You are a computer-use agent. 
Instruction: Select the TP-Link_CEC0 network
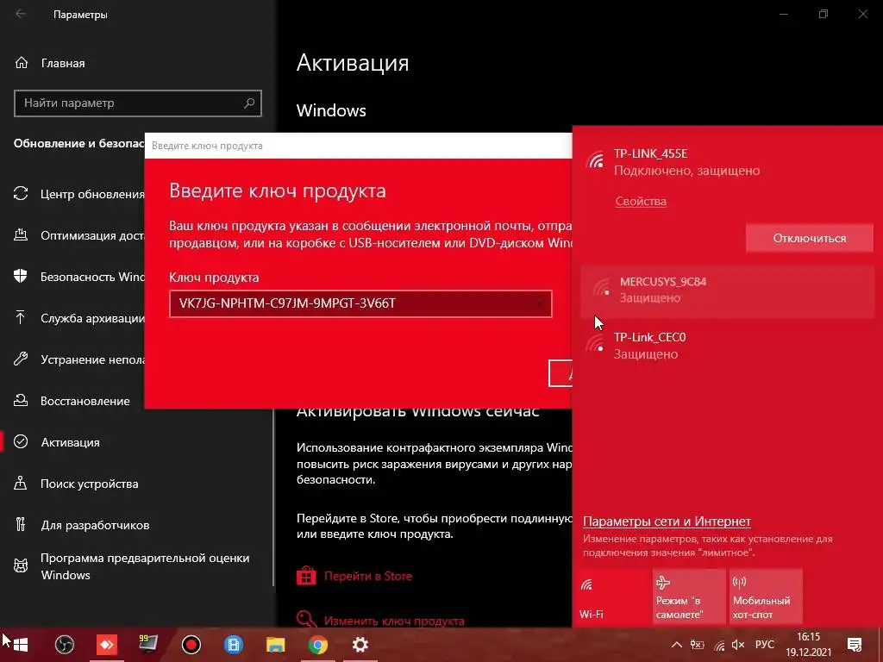click(x=727, y=346)
